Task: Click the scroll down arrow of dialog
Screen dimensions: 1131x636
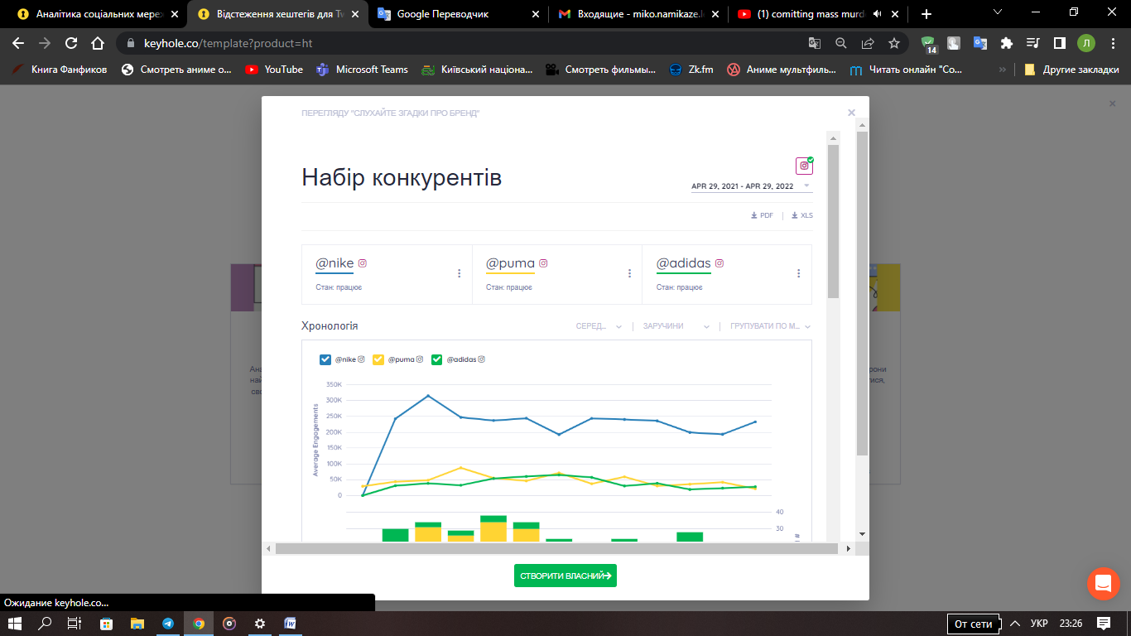Action: pos(862,534)
